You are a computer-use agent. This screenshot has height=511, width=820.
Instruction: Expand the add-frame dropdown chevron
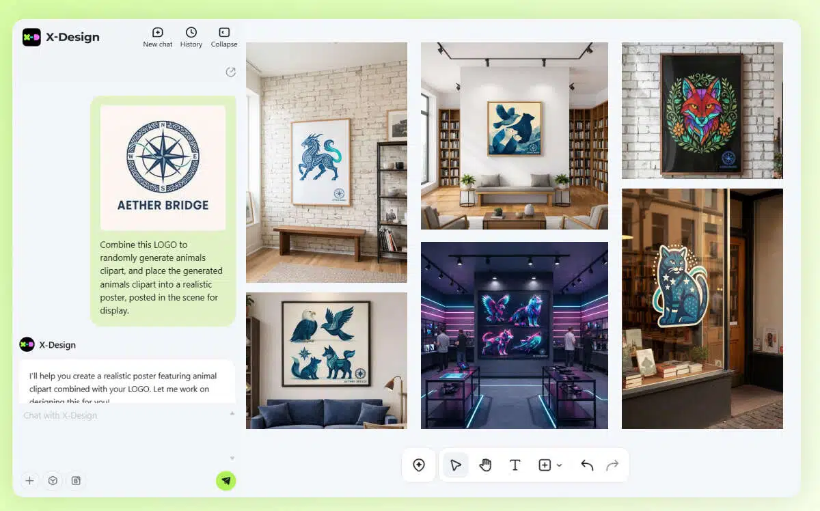tap(560, 465)
